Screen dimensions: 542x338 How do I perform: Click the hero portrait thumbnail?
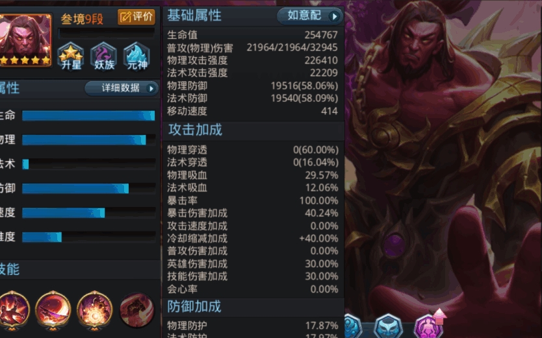[x=25, y=40]
